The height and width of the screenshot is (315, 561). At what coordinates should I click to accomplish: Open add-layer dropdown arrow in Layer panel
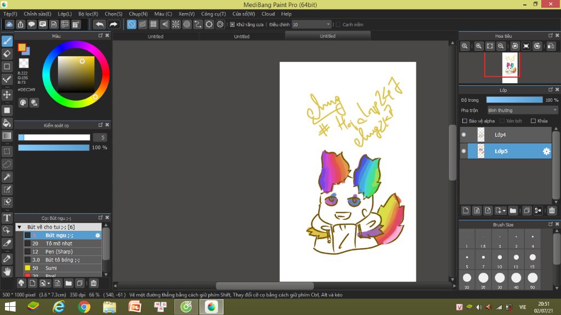(504, 211)
